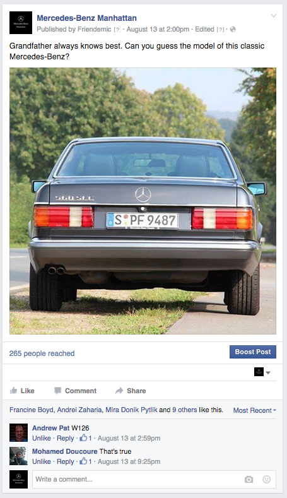This screenshot has height=498, width=287.
Task: View the classic Mercedes rear photo
Action: coord(143,201)
